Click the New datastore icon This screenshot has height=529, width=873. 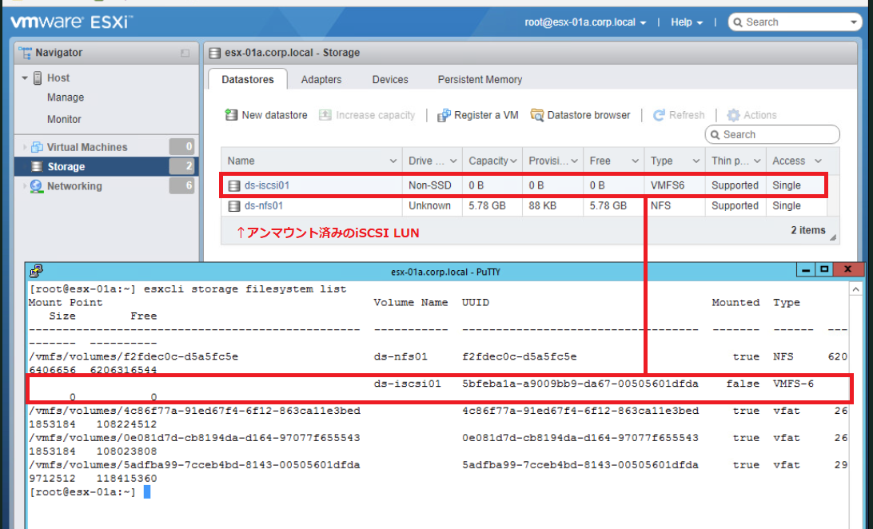(231, 115)
